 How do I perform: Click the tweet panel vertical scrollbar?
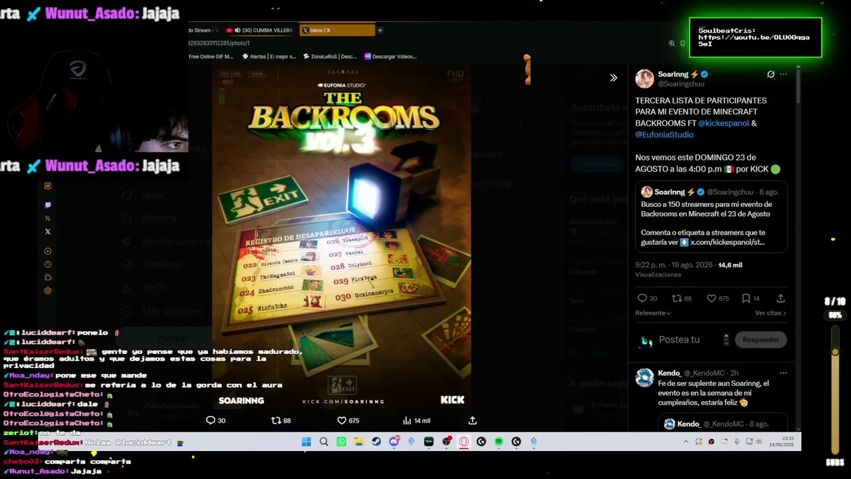point(798,86)
